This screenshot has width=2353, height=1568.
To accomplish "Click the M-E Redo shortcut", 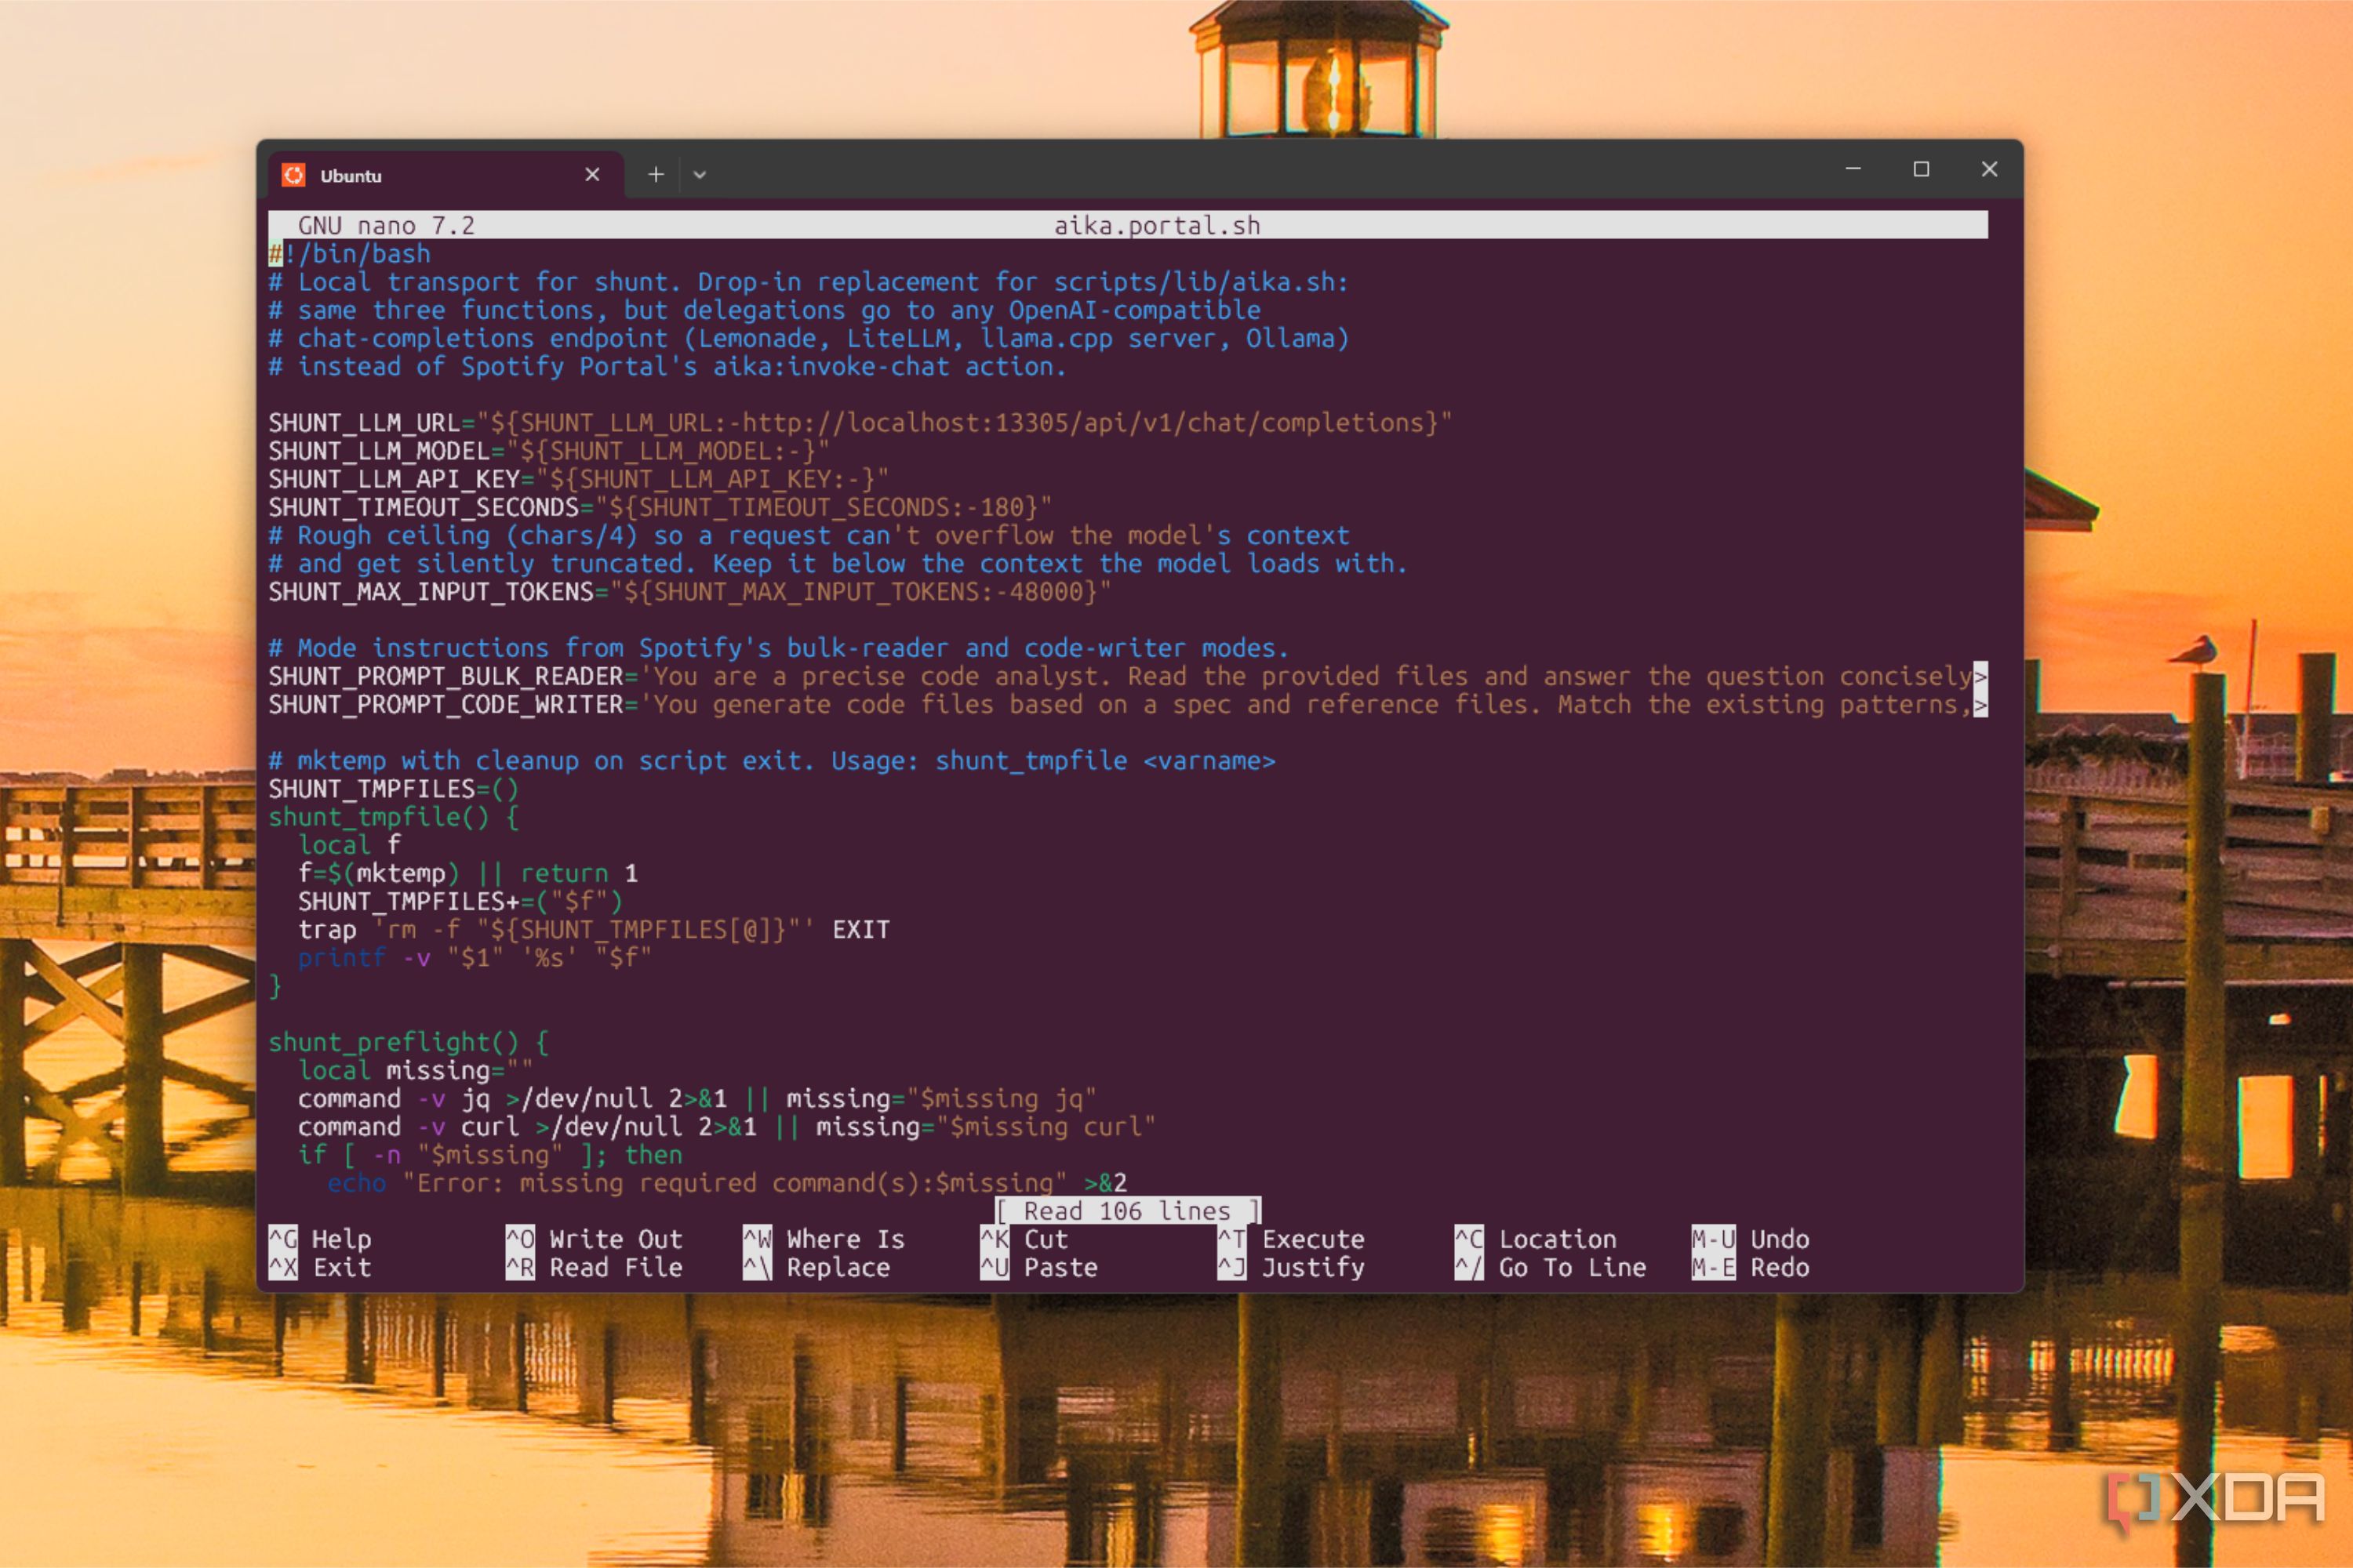I will (x=1751, y=1267).
